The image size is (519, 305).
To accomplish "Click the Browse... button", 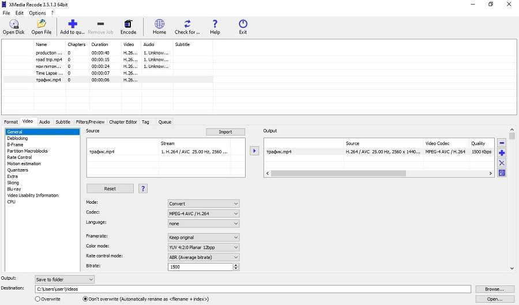I will pyautogui.click(x=494, y=289).
